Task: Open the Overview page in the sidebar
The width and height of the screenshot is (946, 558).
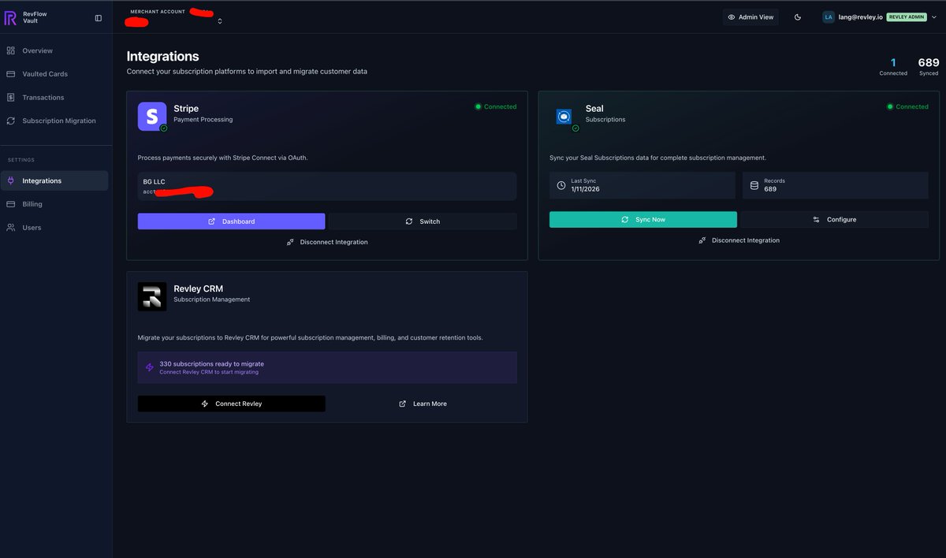Action: (55, 50)
